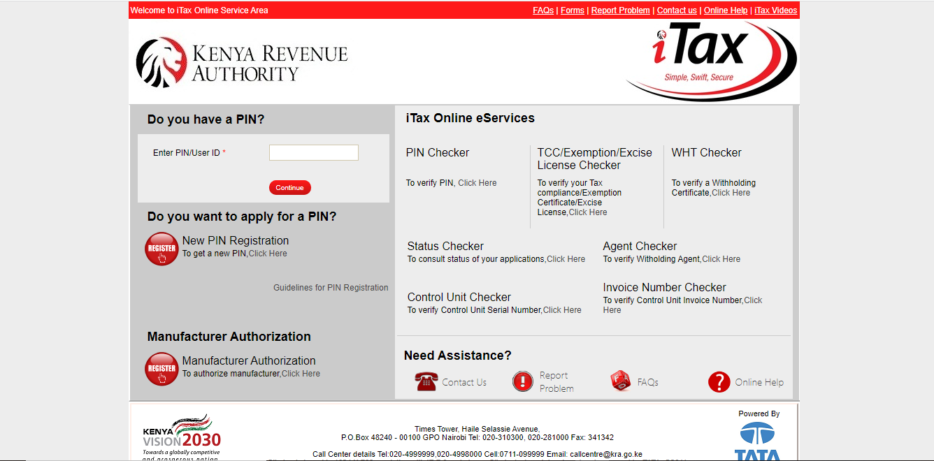Click the Kenya Vision 2030 logo

tap(182, 437)
